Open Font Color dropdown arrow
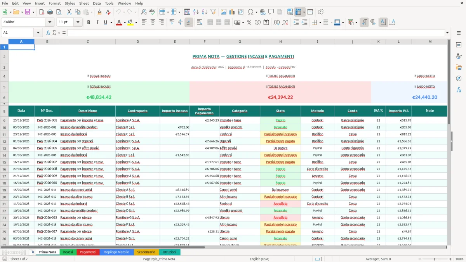 click(x=124, y=23)
